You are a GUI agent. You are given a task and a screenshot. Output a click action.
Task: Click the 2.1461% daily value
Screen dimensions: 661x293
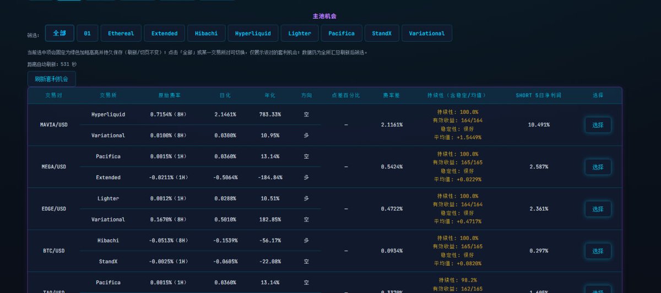click(x=225, y=114)
